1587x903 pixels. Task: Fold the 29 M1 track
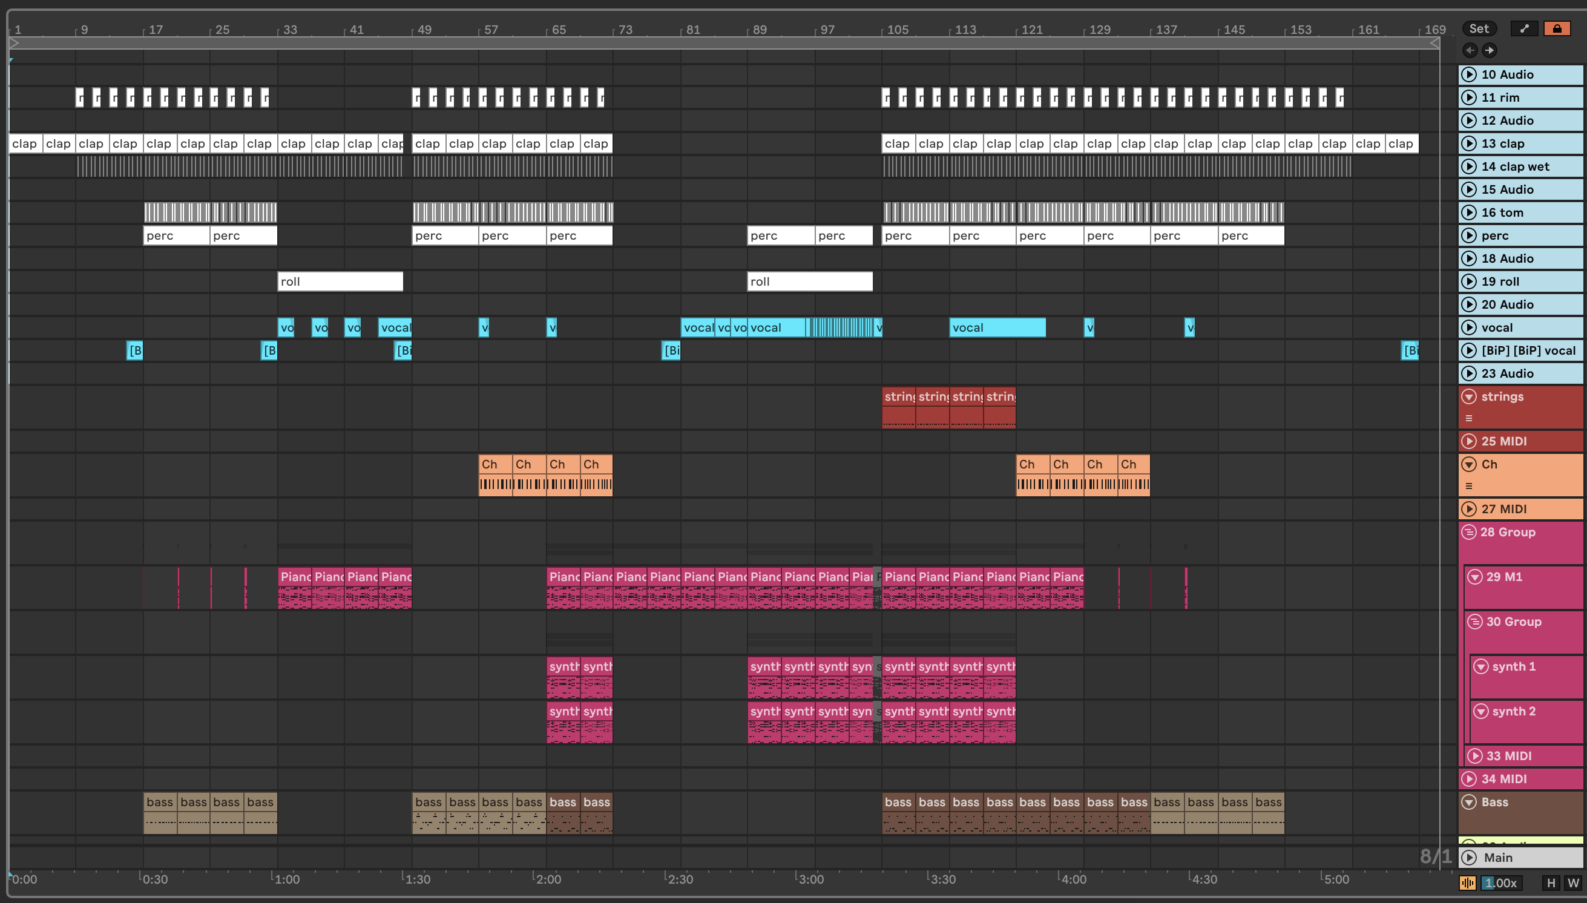1474,577
